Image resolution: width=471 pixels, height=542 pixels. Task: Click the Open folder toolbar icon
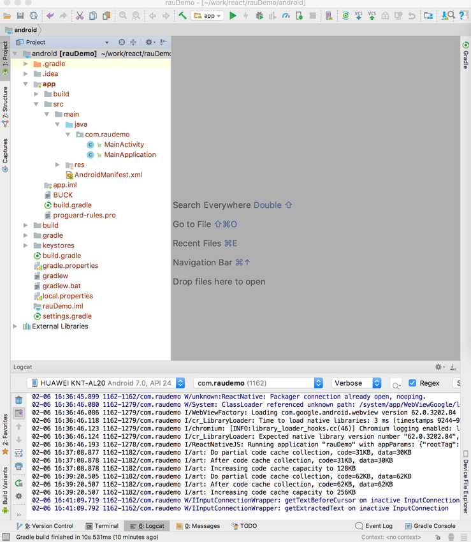(7, 16)
